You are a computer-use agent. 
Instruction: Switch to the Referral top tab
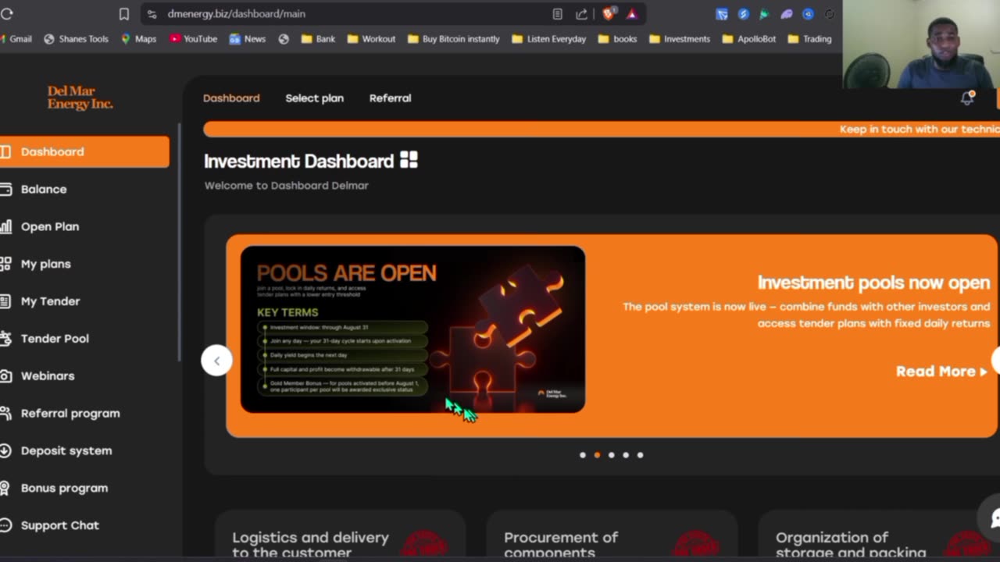coord(390,98)
